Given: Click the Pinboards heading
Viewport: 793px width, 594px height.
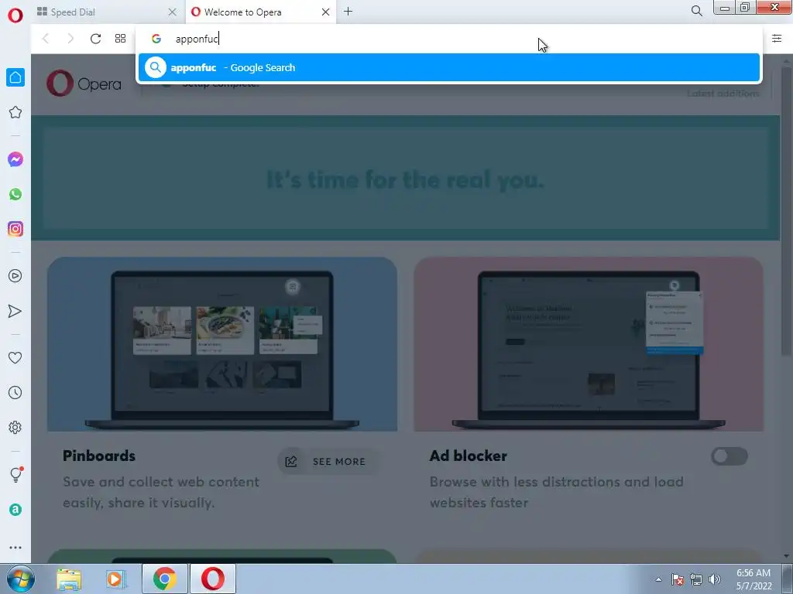Looking at the screenshot, I should pyautogui.click(x=99, y=456).
